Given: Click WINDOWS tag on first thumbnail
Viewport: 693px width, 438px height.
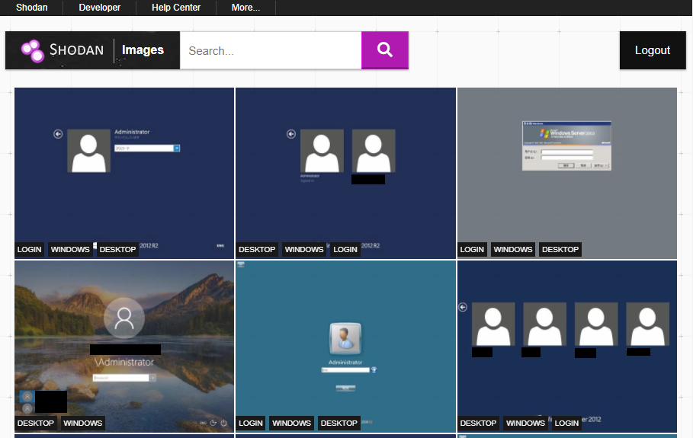Looking at the screenshot, I should (x=70, y=249).
